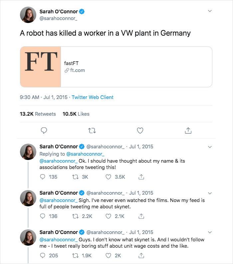Open Sarah O'Connor's profile picture at top
Screen dimensions: 233x264
click(28, 14)
